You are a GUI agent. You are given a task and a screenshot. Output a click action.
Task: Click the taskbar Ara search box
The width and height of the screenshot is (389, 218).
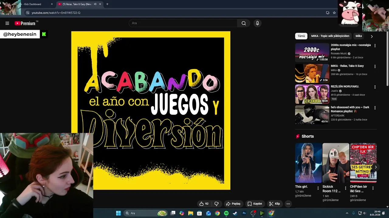coord(146,213)
